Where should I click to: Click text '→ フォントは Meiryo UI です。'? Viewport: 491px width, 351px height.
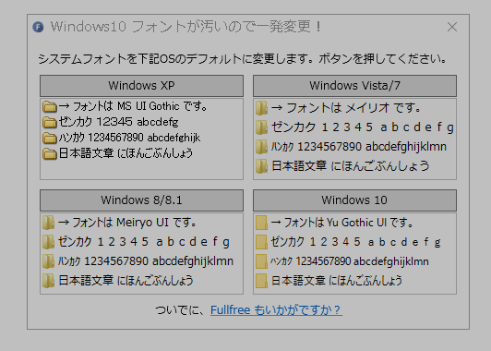click(127, 223)
